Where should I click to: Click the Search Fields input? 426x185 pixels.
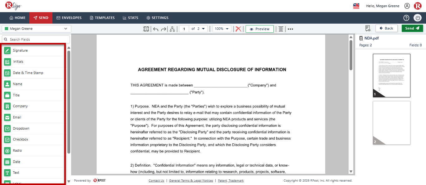pyautogui.click(x=36, y=39)
